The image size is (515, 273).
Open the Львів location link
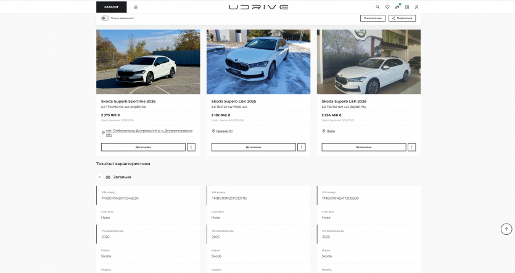point(331,131)
